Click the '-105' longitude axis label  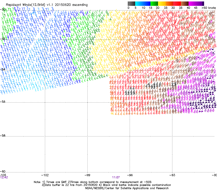pyautogui.click(x=3, y=175)
